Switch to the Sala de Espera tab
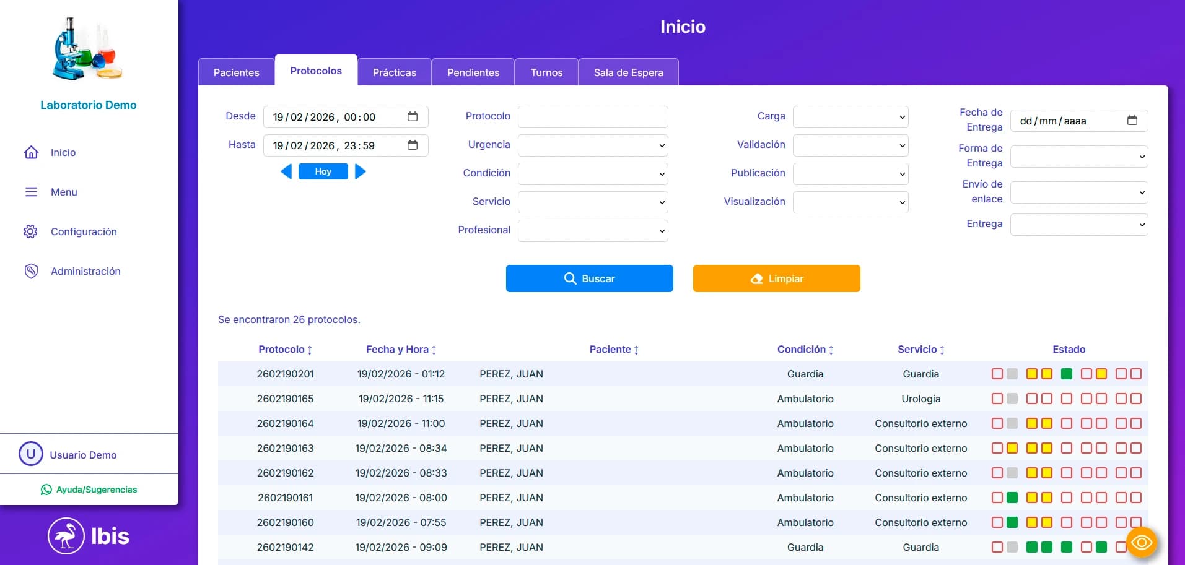The height and width of the screenshot is (565, 1185). 628,72
